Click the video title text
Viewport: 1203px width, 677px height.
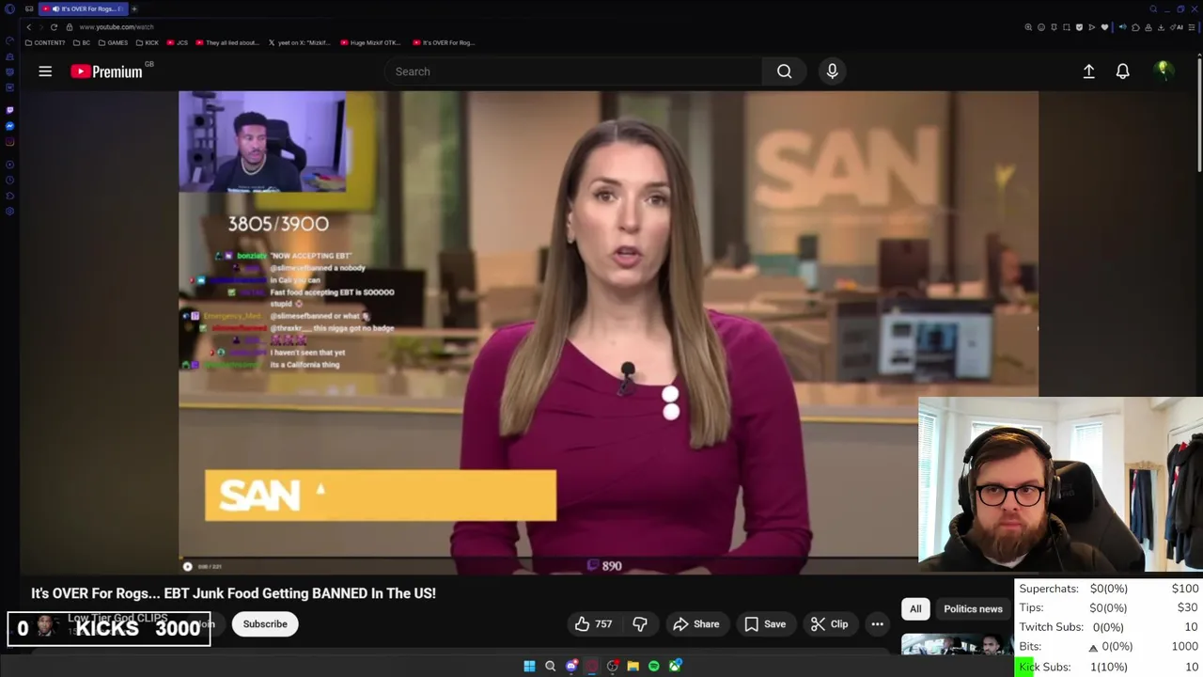tap(233, 593)
